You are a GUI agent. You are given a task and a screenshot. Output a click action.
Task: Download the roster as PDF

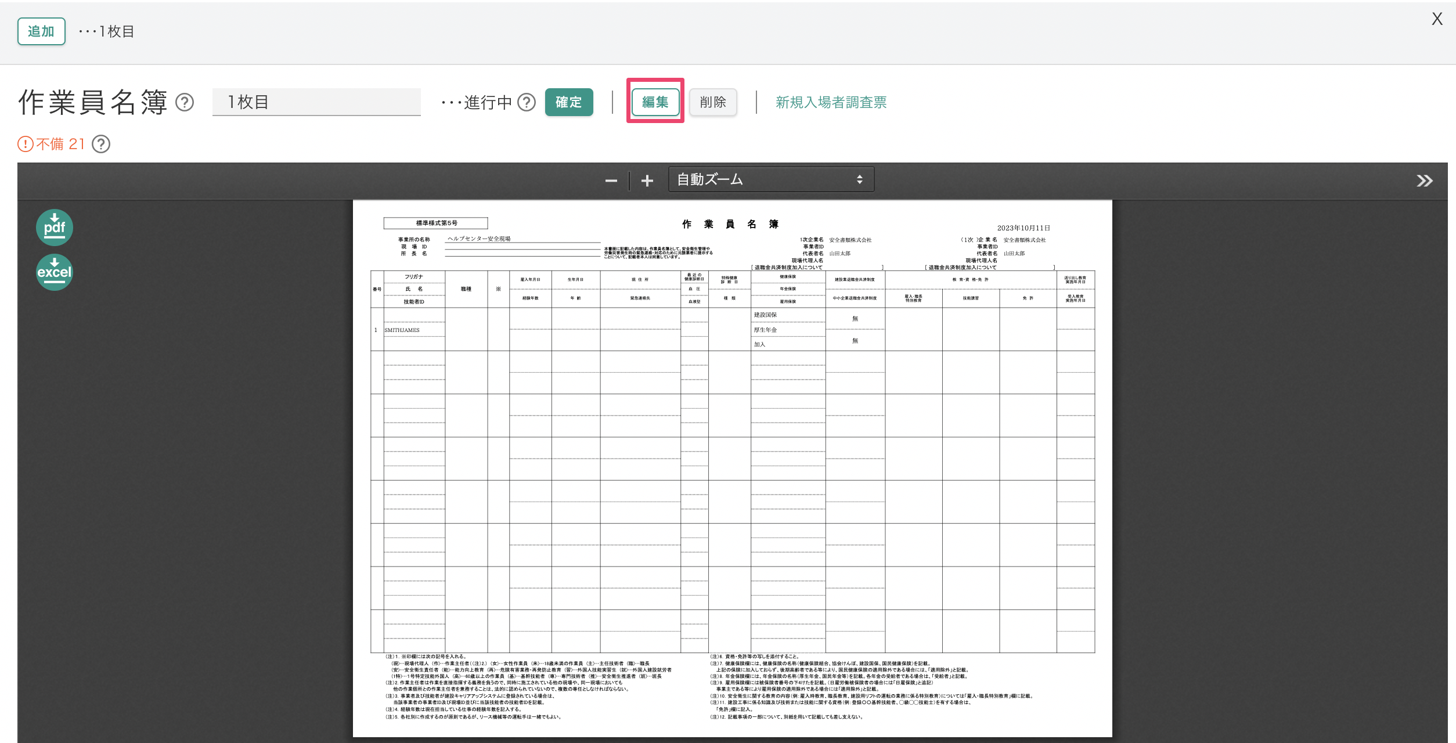tap(53, 227)
